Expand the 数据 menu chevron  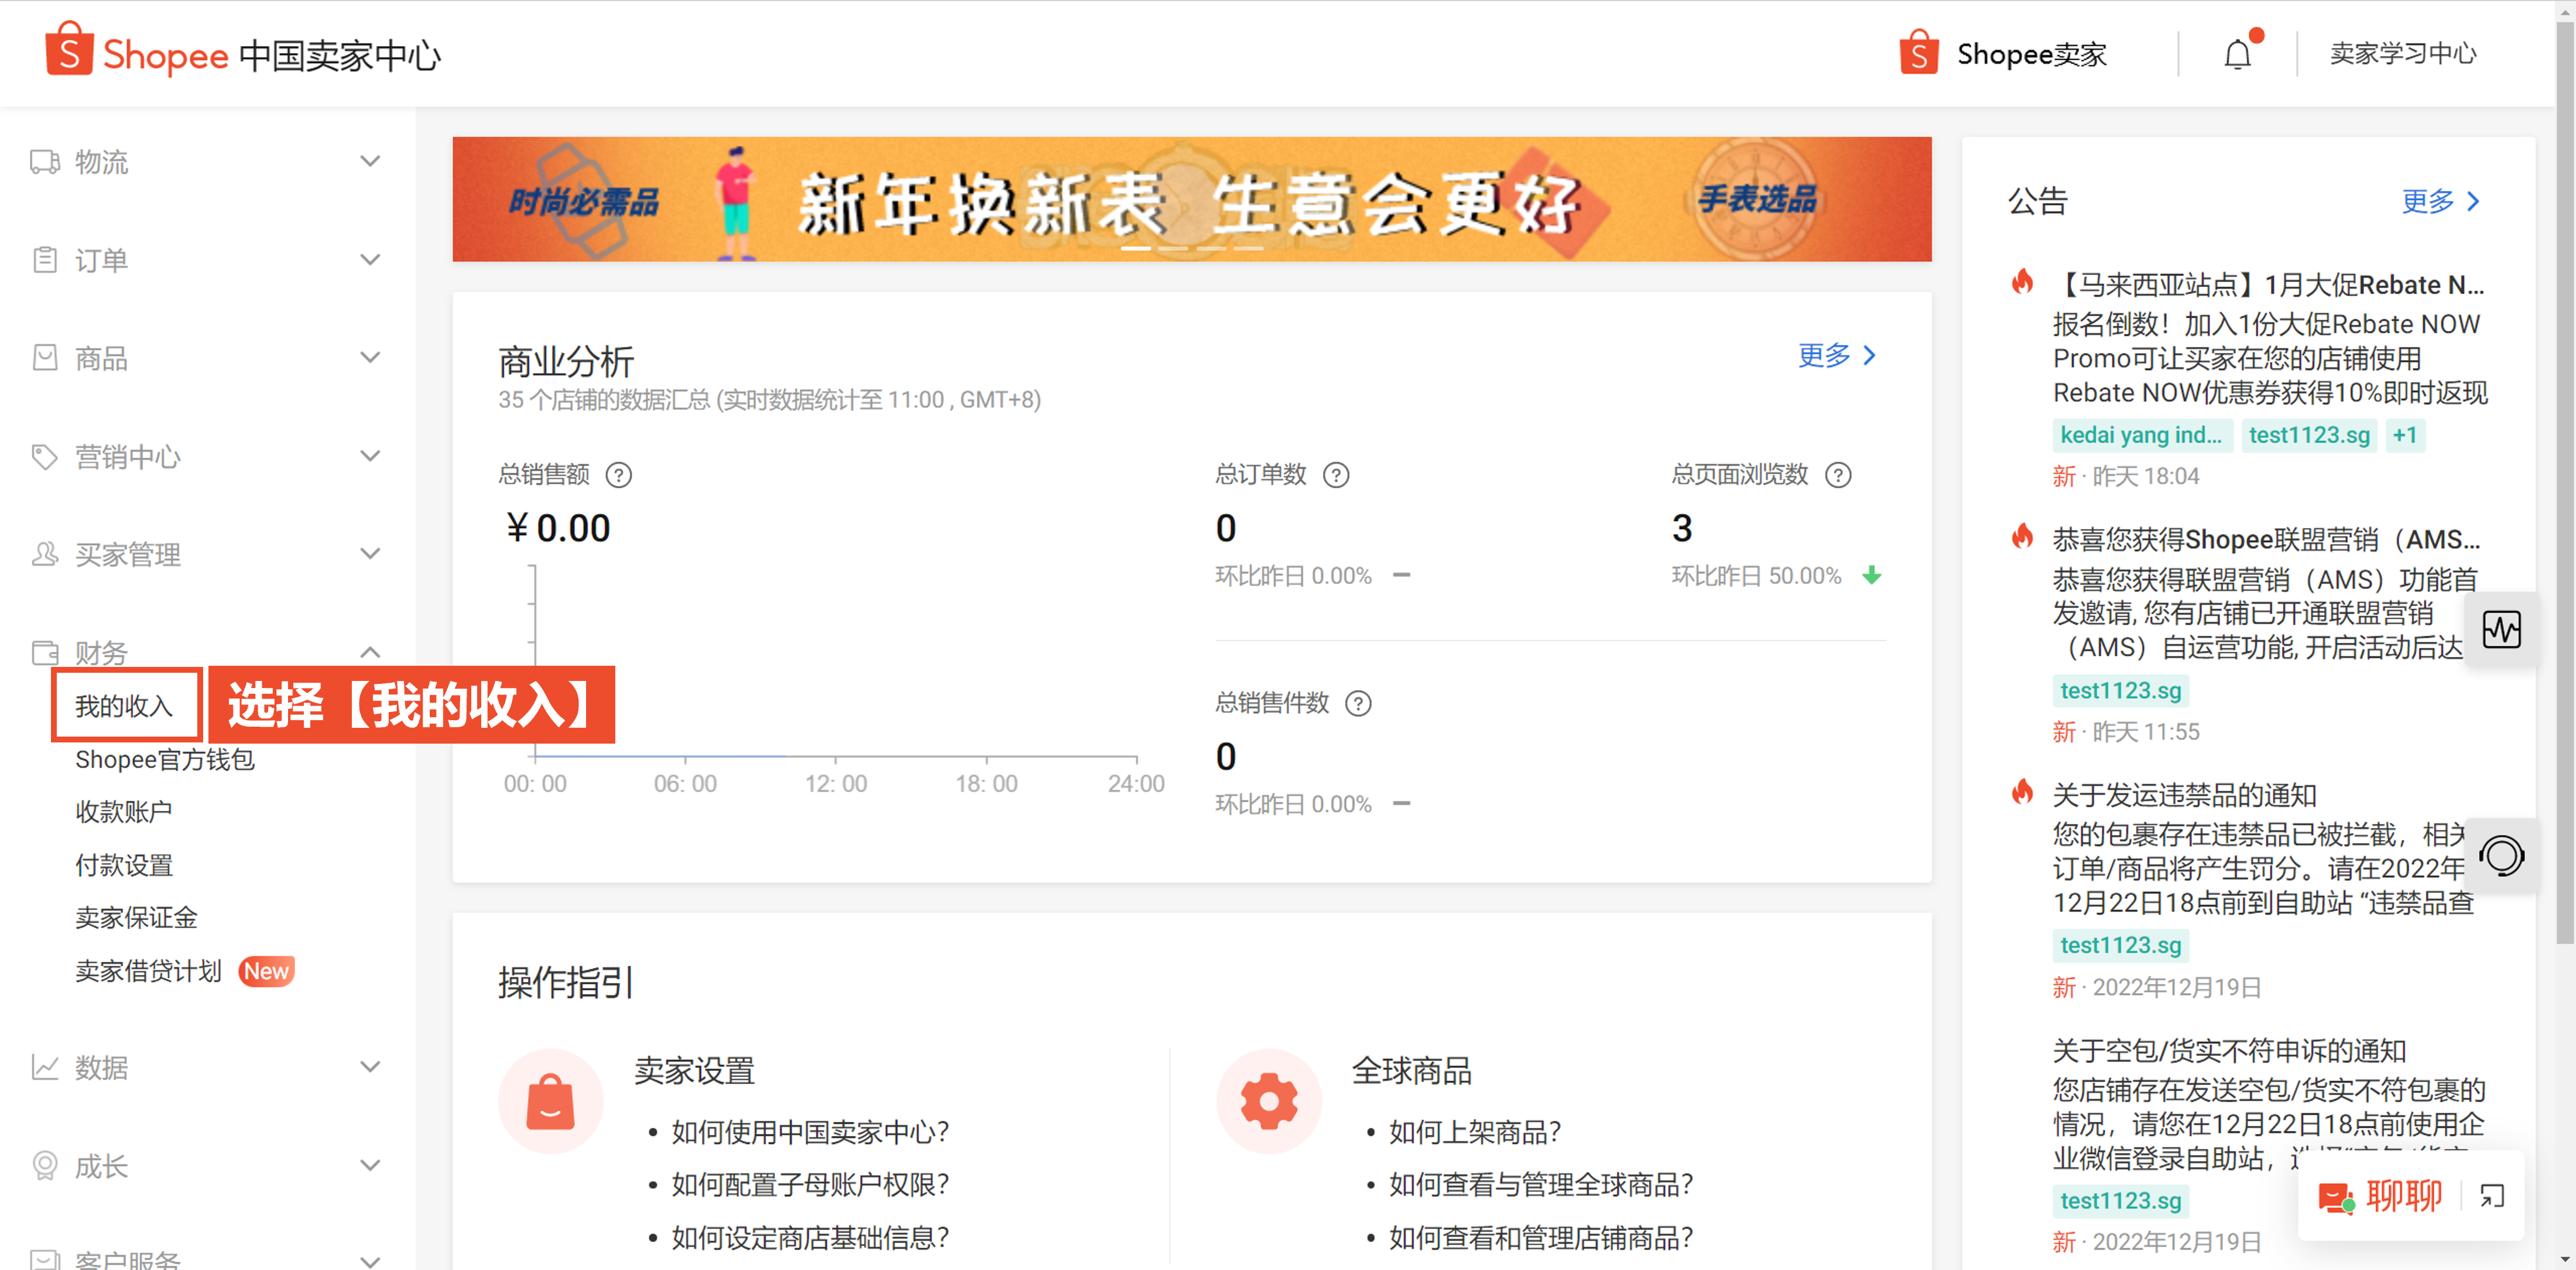(370, 1067)
